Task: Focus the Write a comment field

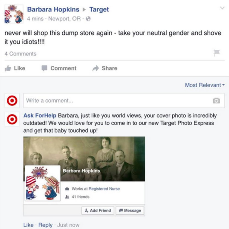Action: coord(124,100)
